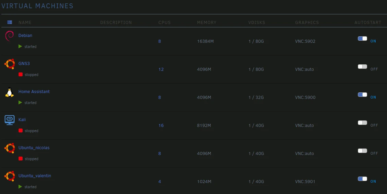Enable autostart for the GNS3 VM
Viewport: 387px width, 194px height.
(362, 67)
